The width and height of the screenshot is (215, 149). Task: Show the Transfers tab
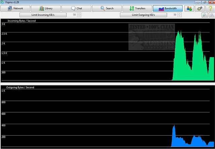coord(137,8)
